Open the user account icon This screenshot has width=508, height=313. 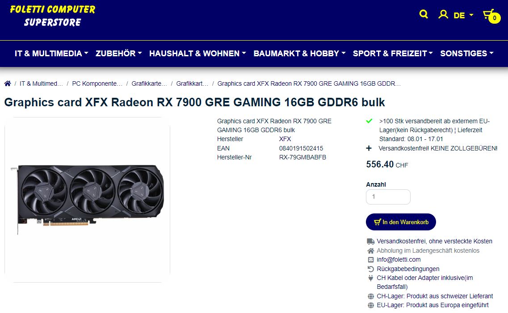(x=443, y=14)
